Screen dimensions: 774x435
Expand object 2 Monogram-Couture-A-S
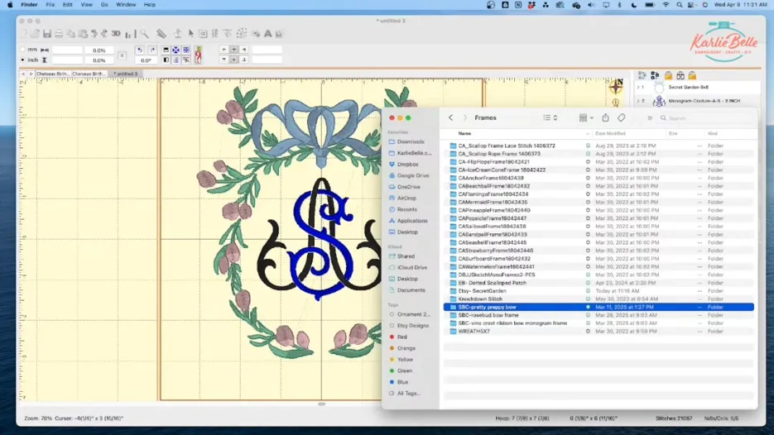coord(639,101)
